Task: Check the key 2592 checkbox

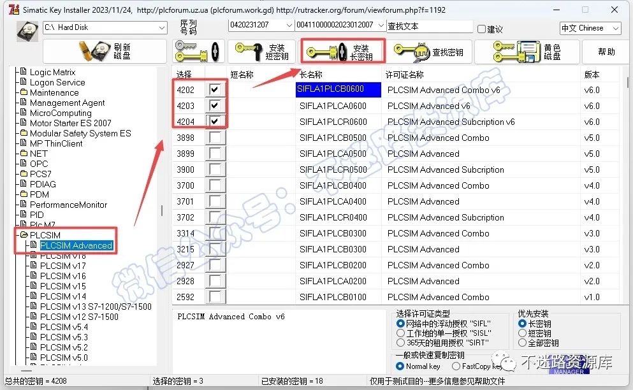Action: (215, 297)
